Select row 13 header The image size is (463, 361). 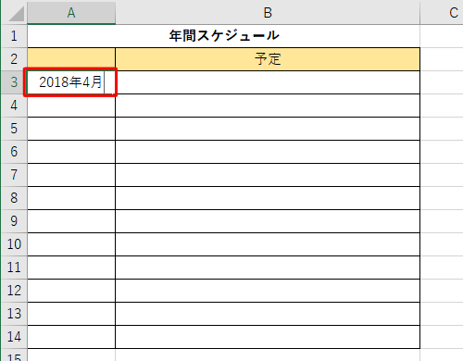coord(14,314)
